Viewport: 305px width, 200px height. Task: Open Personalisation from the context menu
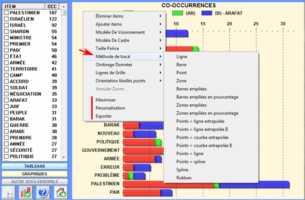(124, 108)
